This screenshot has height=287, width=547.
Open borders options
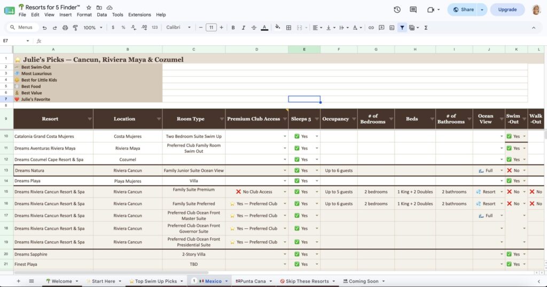(x=288, y=28)
